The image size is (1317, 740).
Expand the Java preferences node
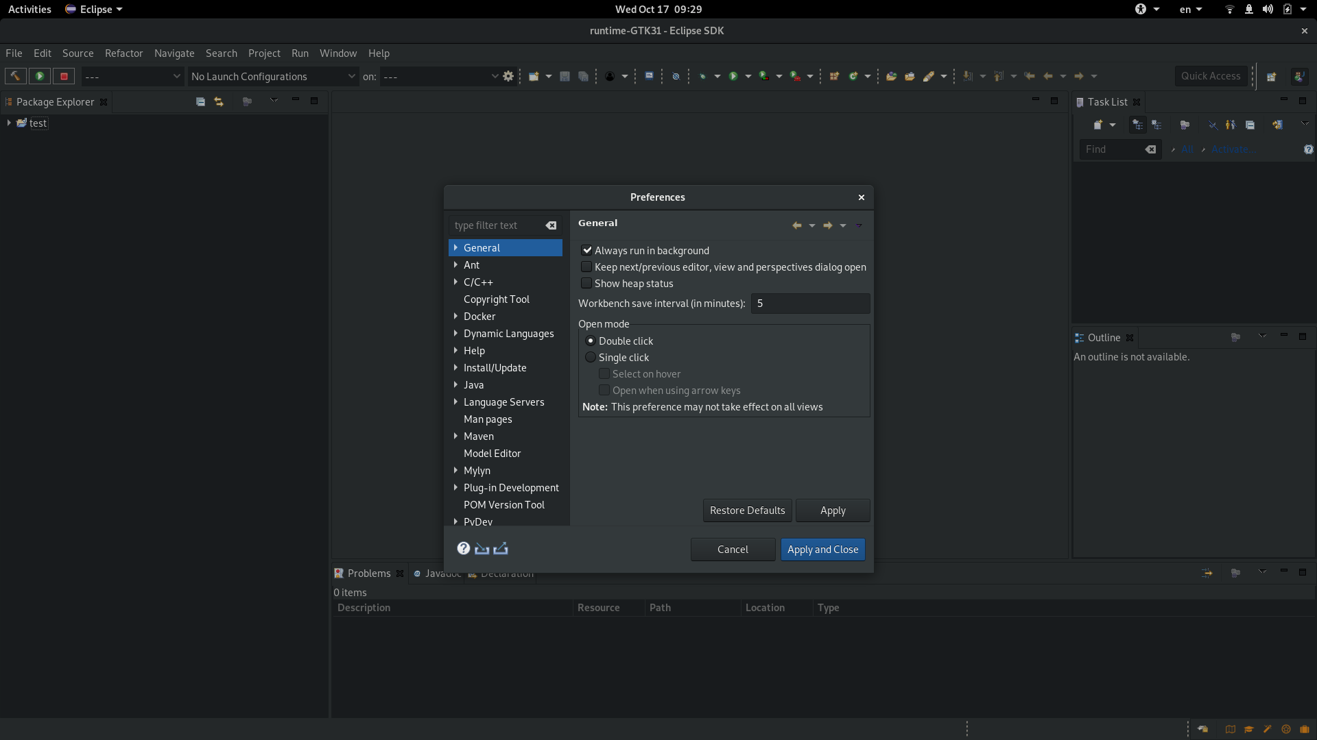tap(455, 384)
